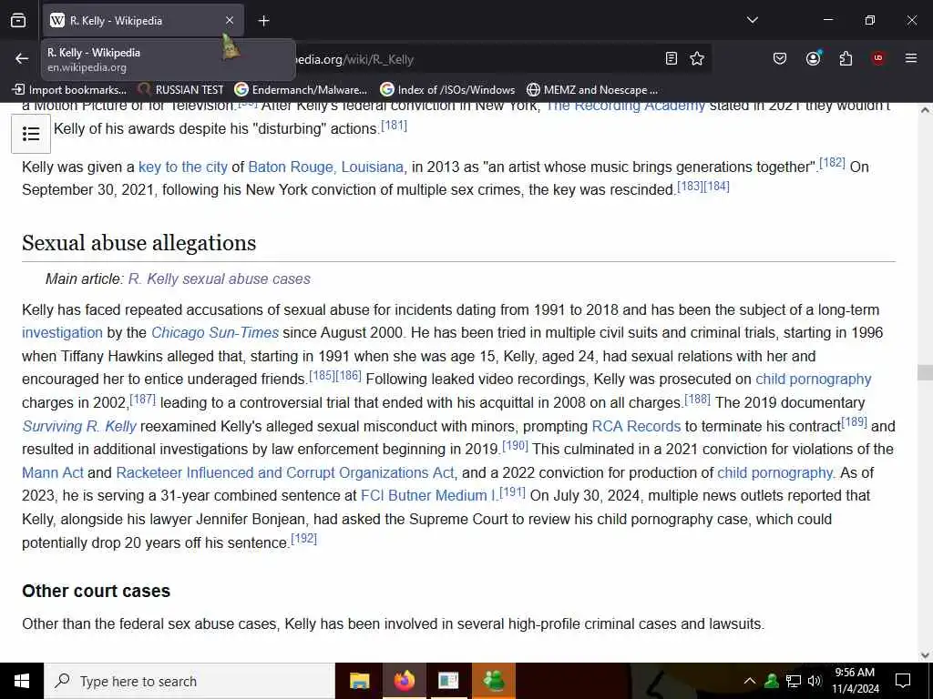Open the Windows Start menu
Viewport: 933px width, 699px height.
[x=22, y=681]
